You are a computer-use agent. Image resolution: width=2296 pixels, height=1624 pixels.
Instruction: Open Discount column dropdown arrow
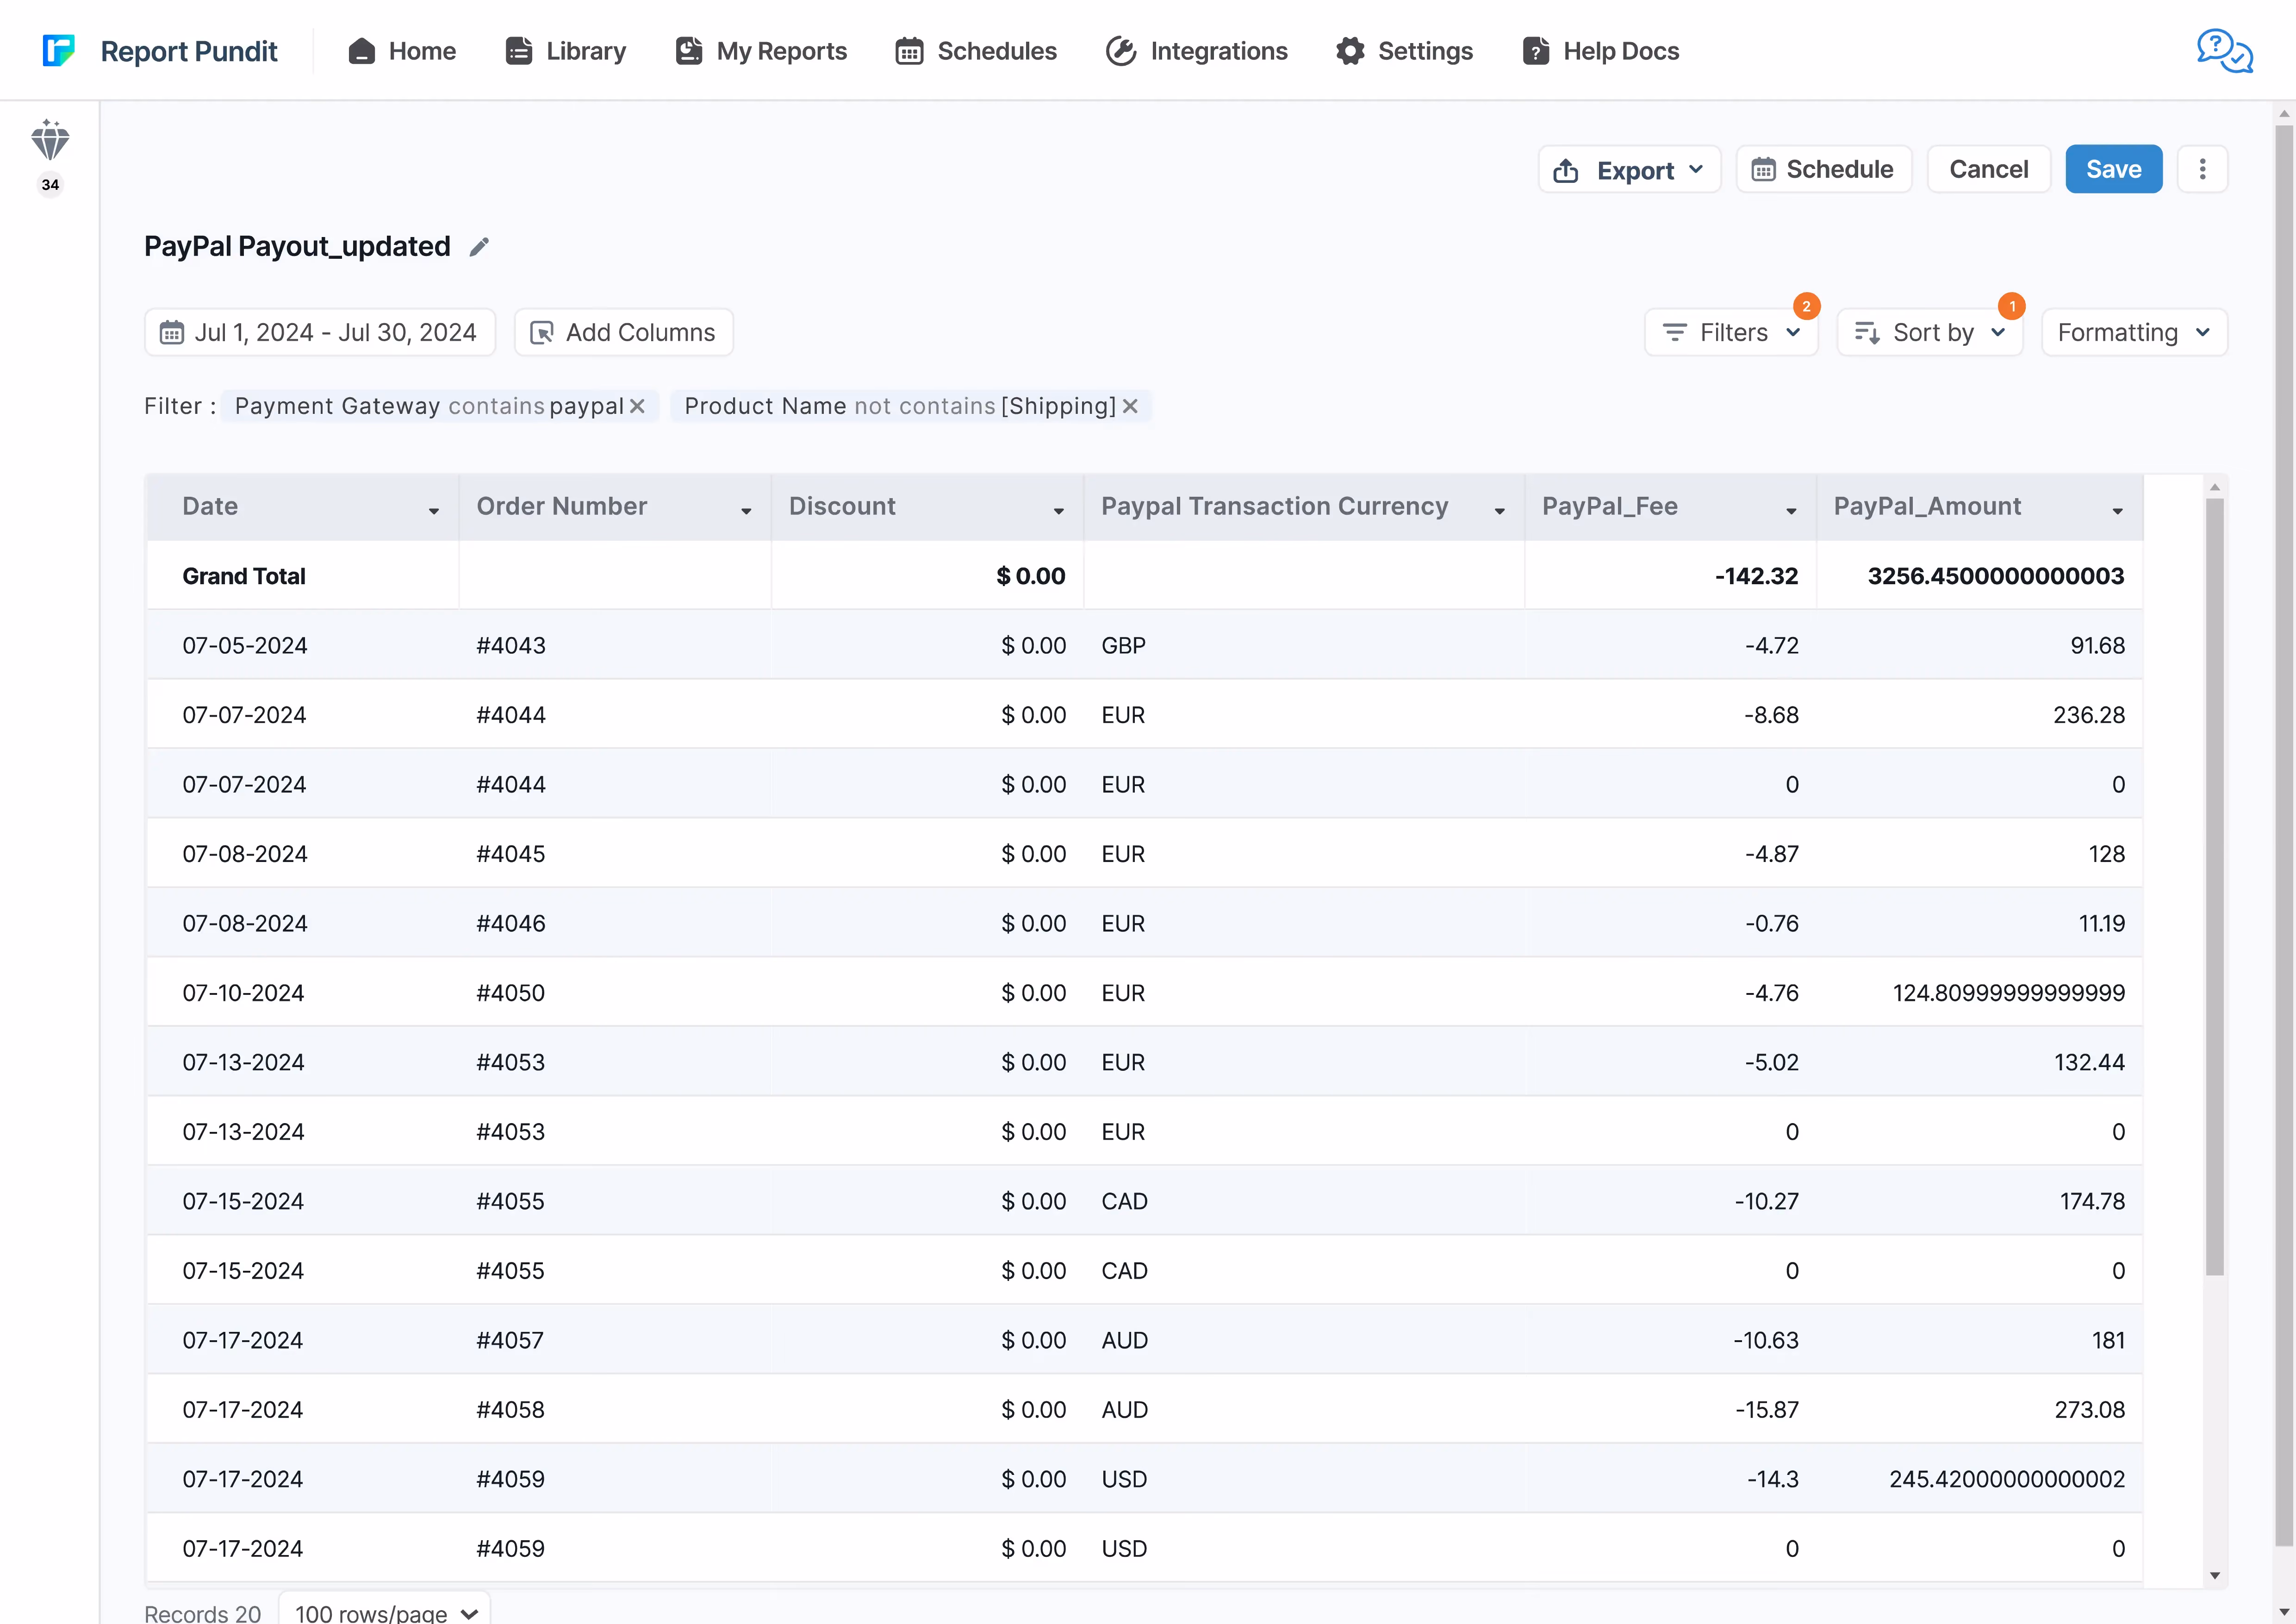coord(1059,511)
